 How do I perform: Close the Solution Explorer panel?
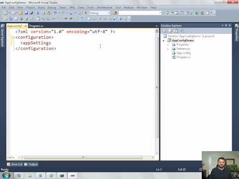point(230,25)
